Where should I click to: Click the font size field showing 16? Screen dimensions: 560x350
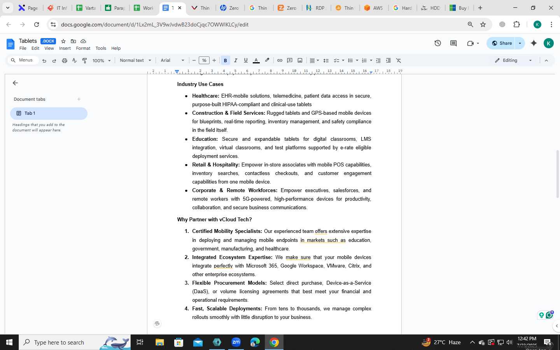(204, 61)
